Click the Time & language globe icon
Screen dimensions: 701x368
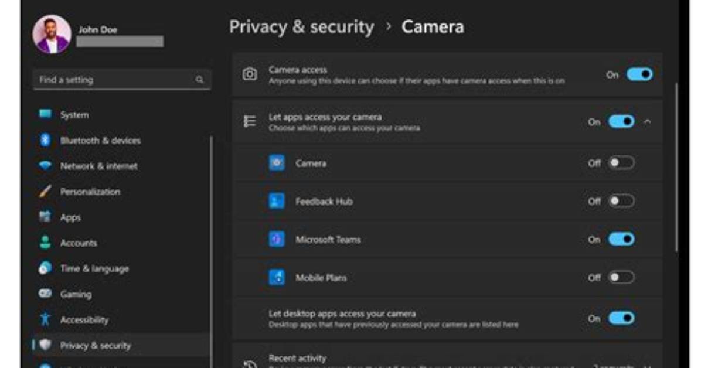click(x=45, y=268)
